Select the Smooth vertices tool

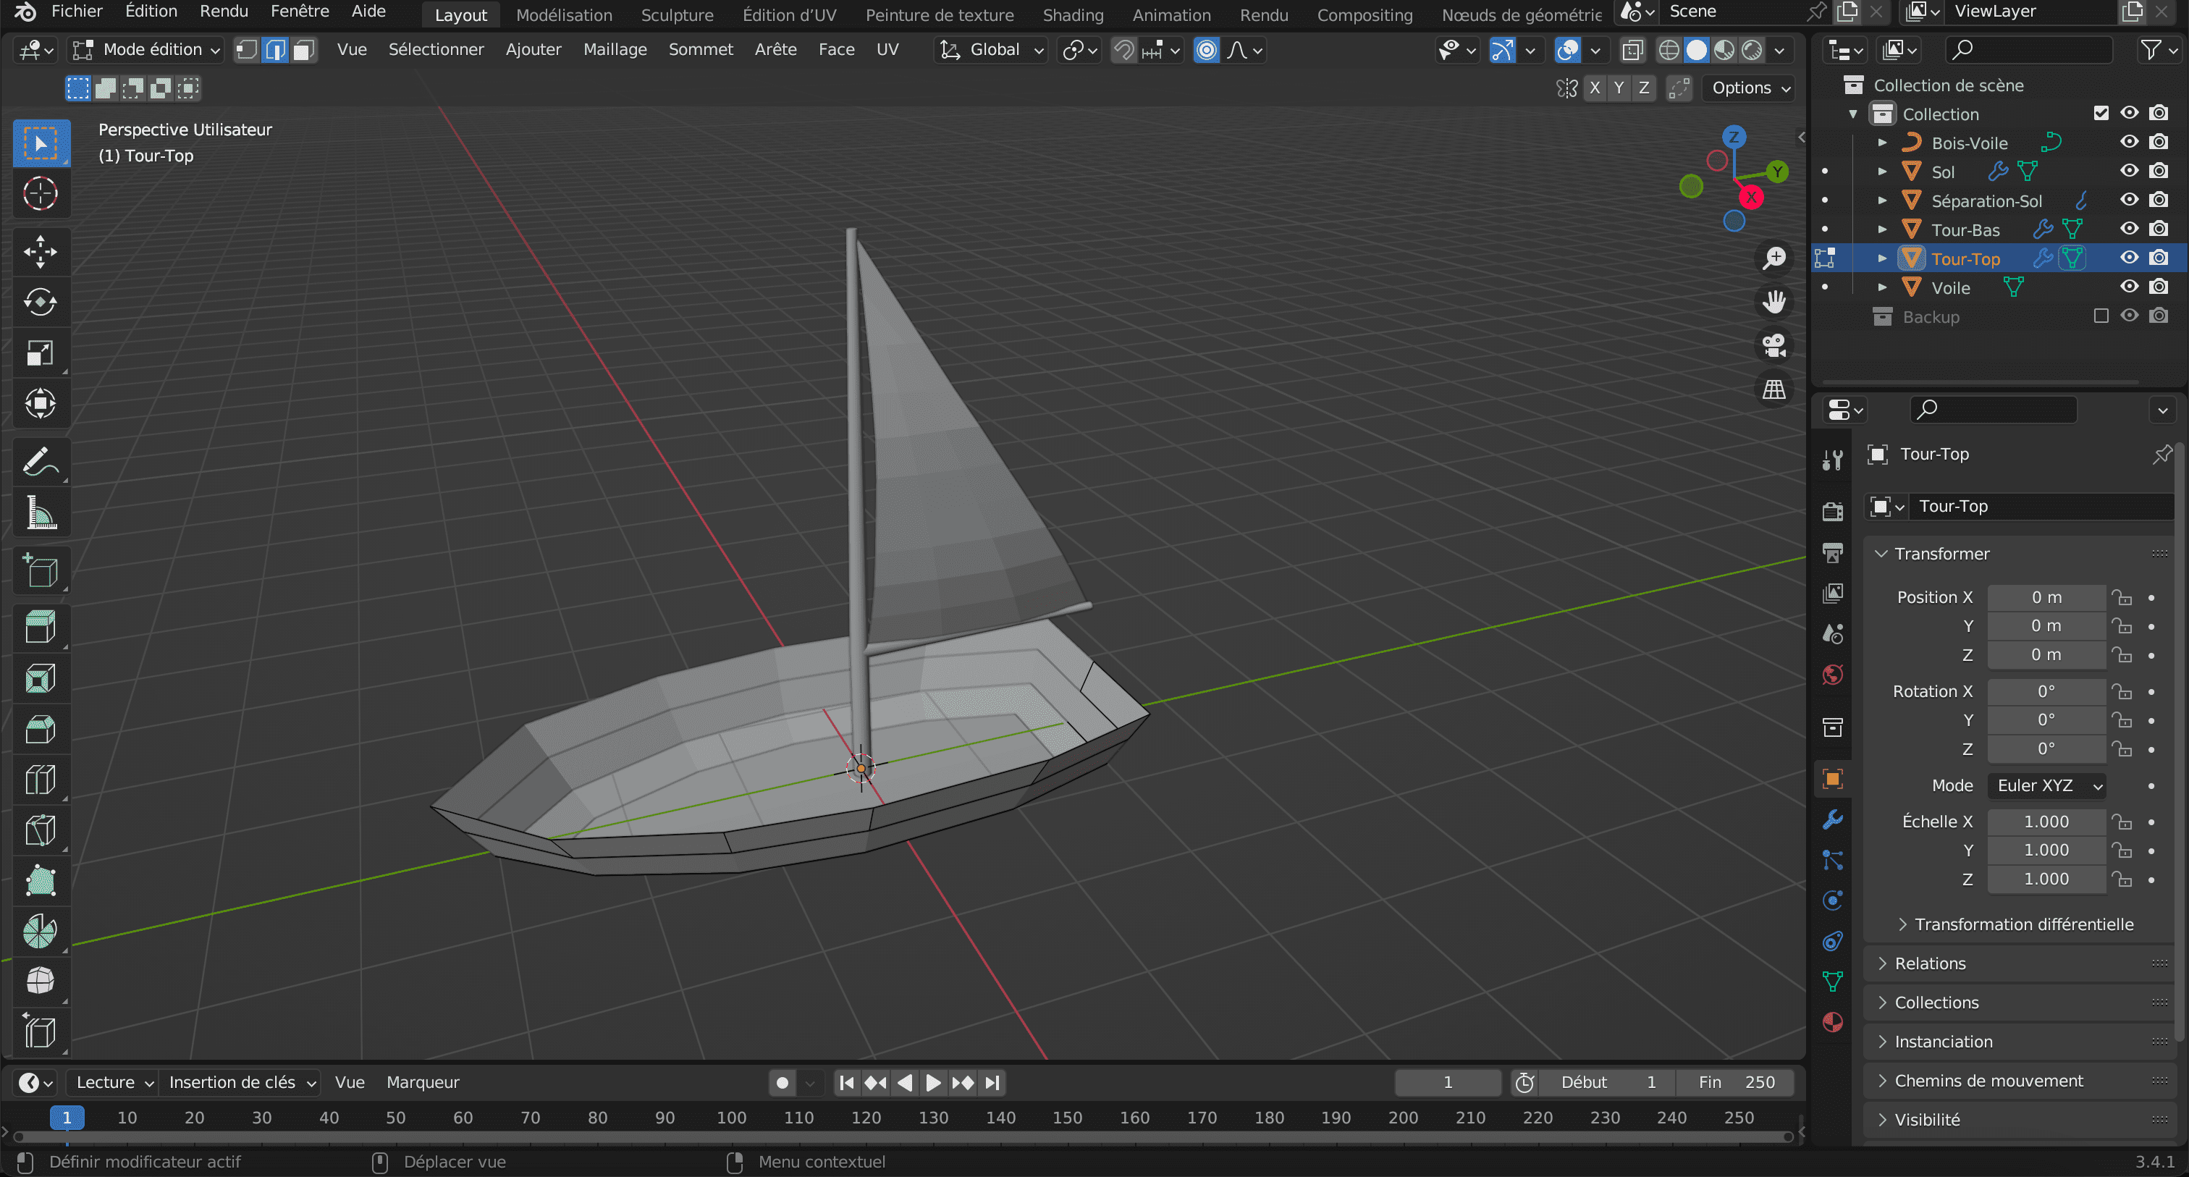click(x=41, y=982)
